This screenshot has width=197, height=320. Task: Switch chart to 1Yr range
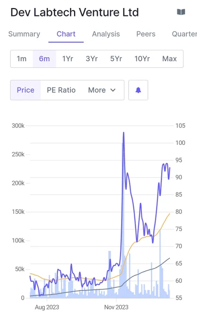[68, 59]
